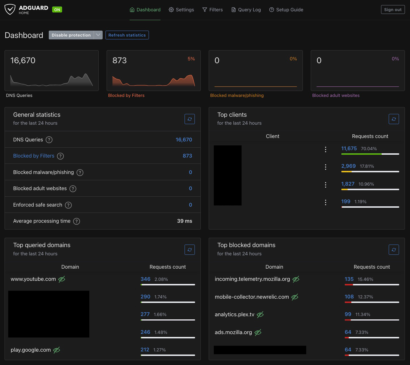Viewport: 410px width, 365px height.
Task: Open the DNS Queries chart card
Action: tap(52, 71)
